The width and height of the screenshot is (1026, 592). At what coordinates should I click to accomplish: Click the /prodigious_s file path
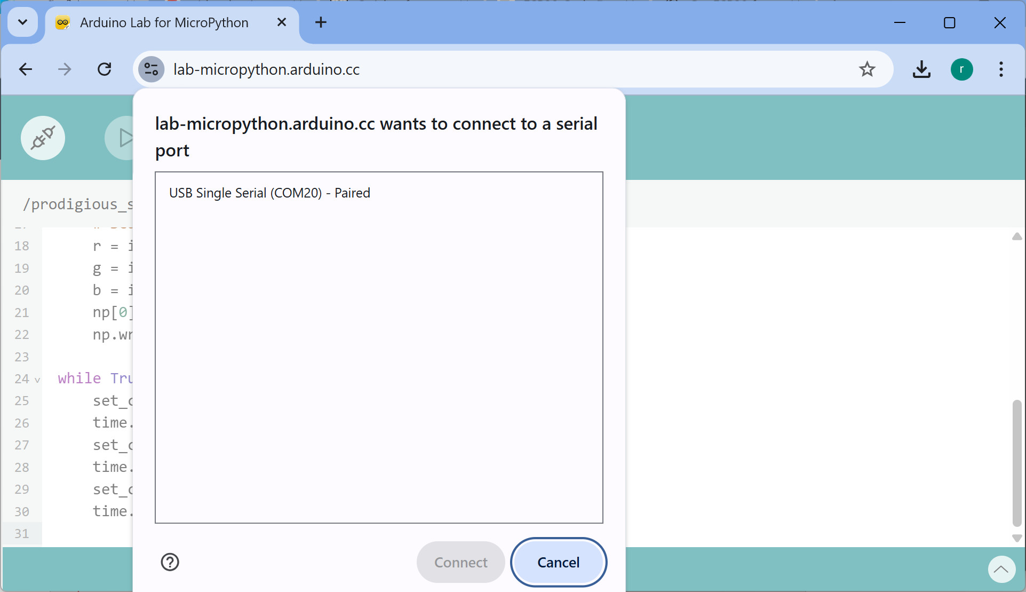coord(77,204)
